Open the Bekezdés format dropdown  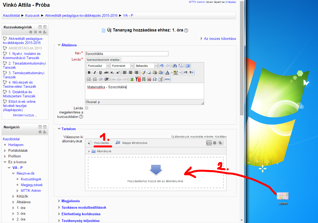(146, 66)
